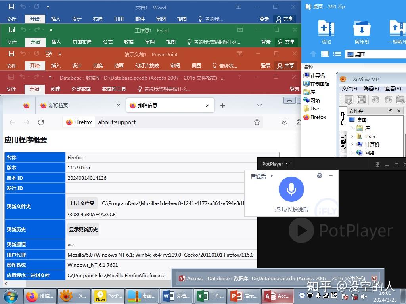Click the iFlytek blue microphone button to speak

pyautogui.click(x=291, y=190)
